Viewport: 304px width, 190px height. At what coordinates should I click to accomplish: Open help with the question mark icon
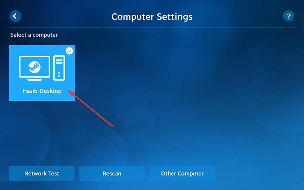click(x=288, y=16)
